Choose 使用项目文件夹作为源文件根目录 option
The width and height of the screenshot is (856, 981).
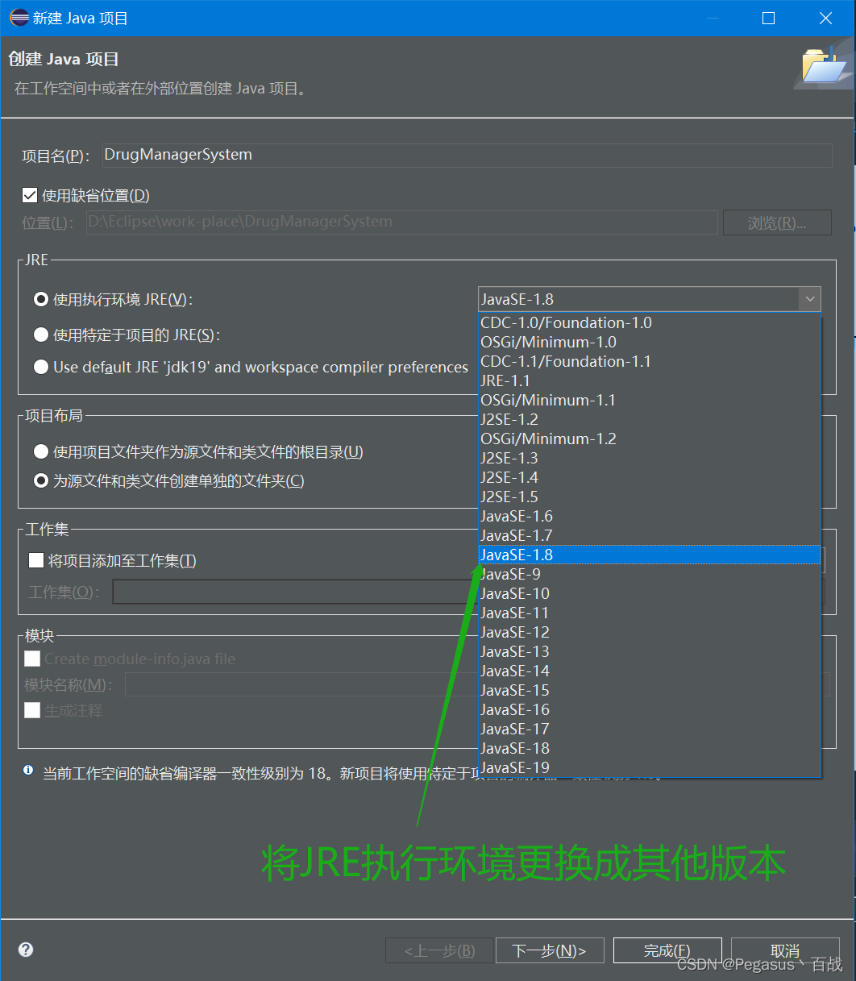click(x=40, y=451)
